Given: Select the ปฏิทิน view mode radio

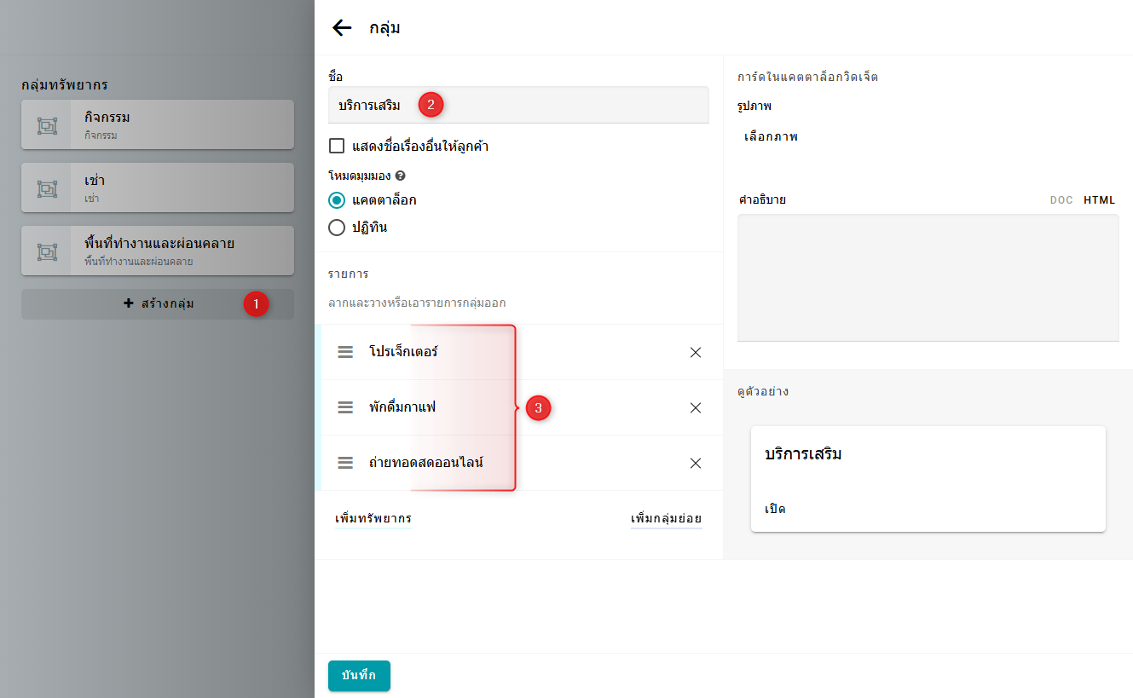Looking at the screenshot, I should [337, 228].
